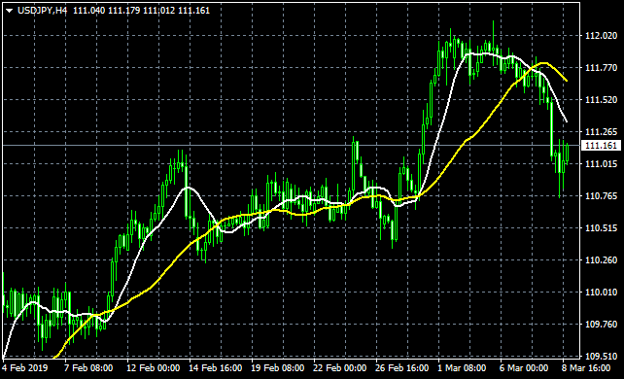Click the 111.770 price axis label
Viewport: 624px width, 379px height.
click(601, 68)
